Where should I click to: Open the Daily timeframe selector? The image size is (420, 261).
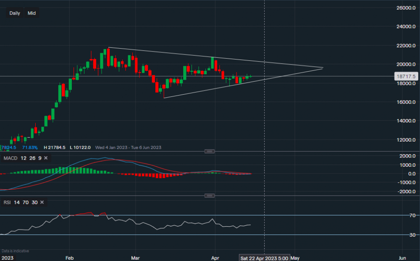pyautogui.click(x=15, y=13)
